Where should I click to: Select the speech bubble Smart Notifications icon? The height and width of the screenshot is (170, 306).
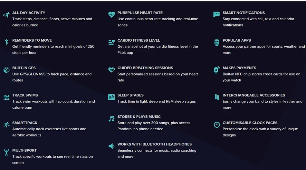pos(216,15)
